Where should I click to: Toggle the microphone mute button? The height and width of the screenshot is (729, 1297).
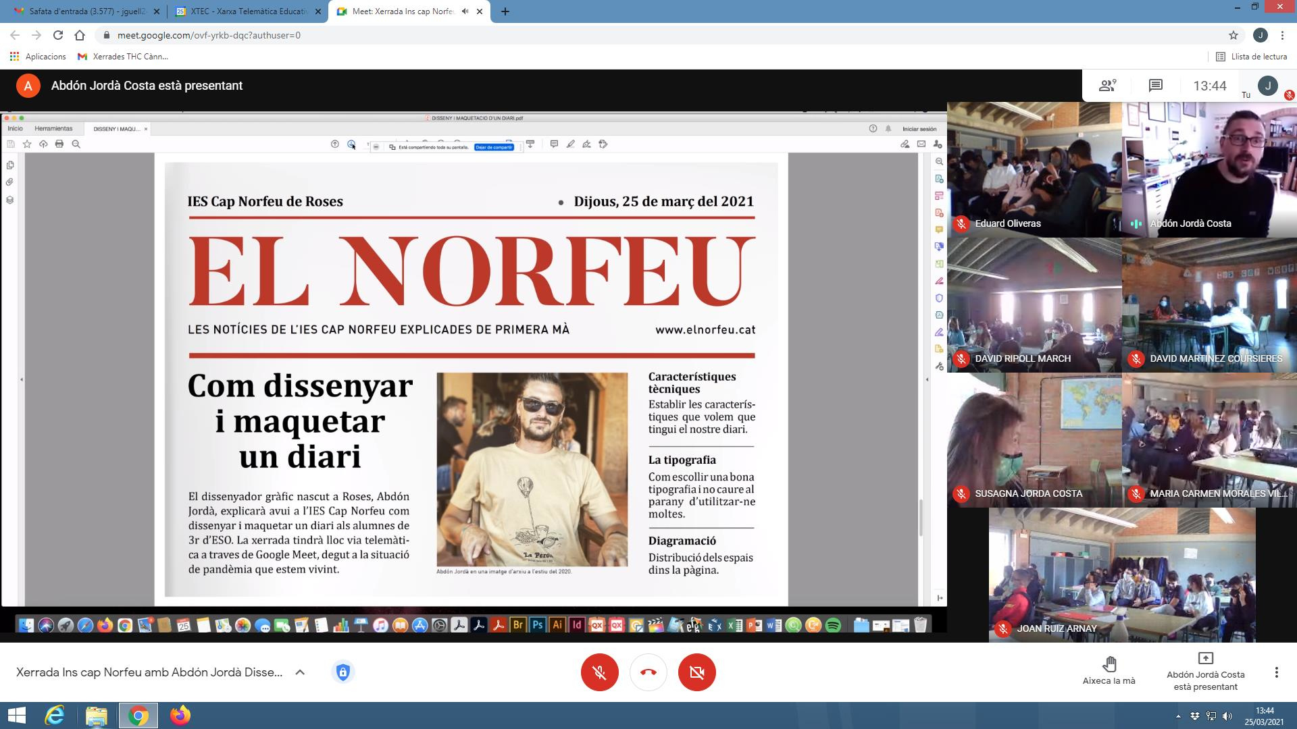tap(599, 672)
